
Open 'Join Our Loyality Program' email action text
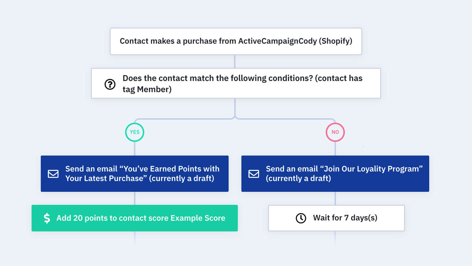tap(344, 173)
